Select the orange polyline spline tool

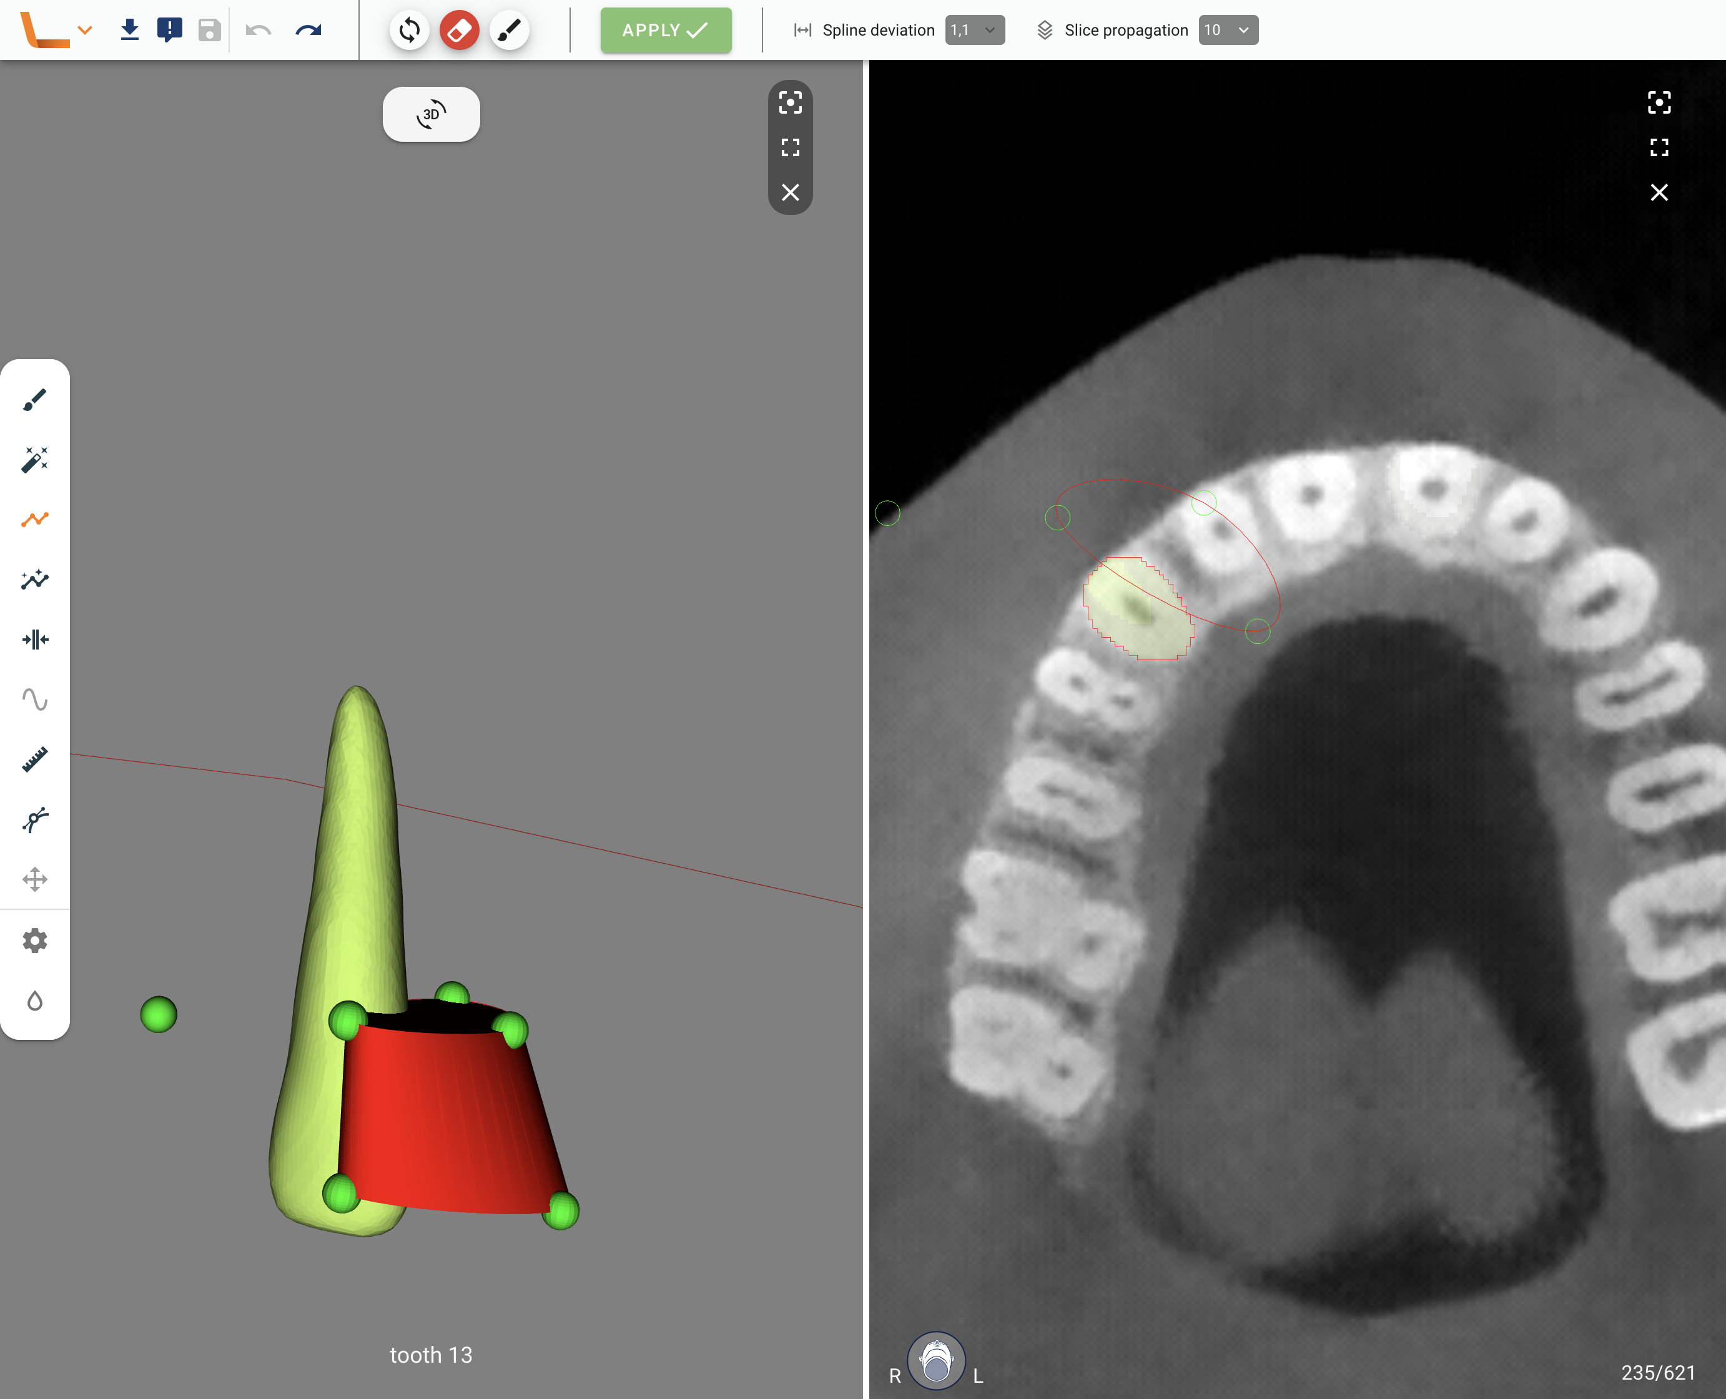tap(34, 520)
